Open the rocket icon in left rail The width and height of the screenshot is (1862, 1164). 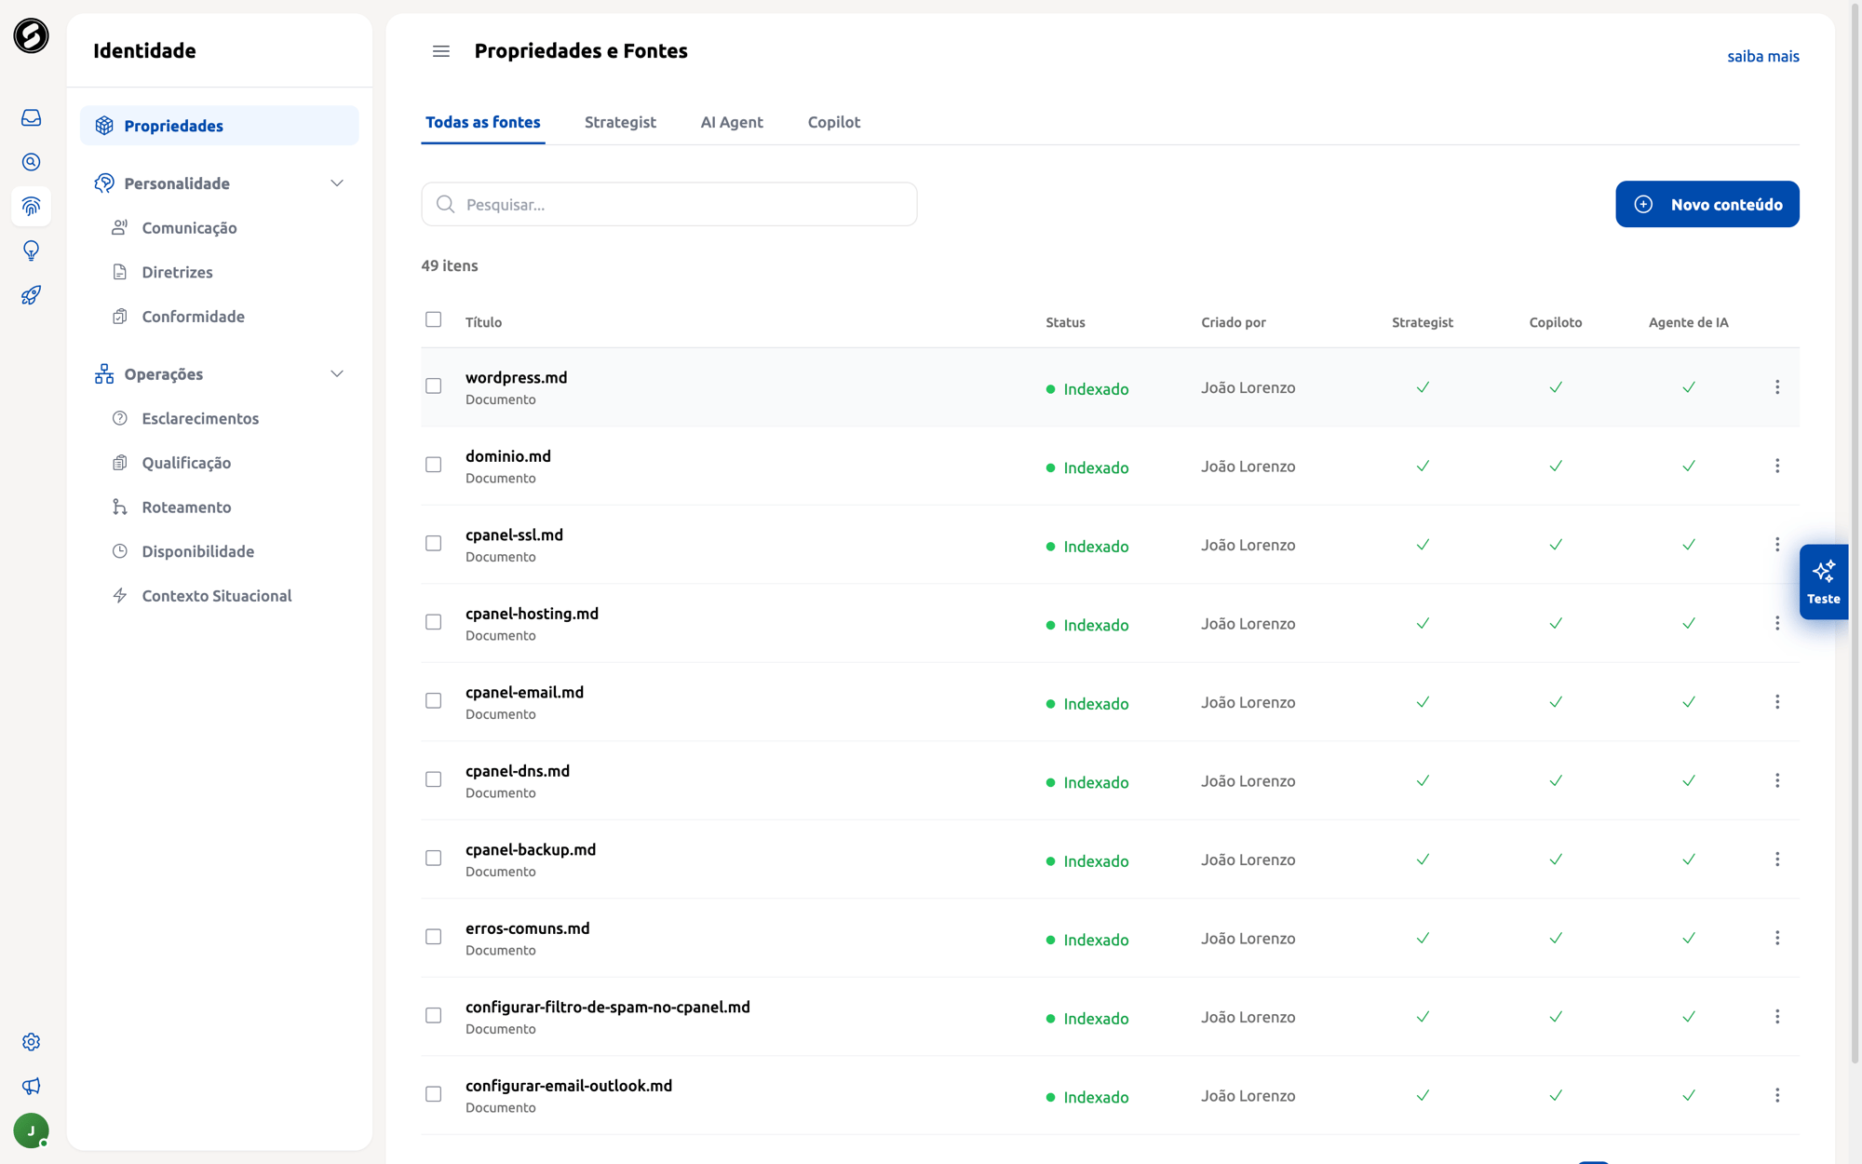31,295
